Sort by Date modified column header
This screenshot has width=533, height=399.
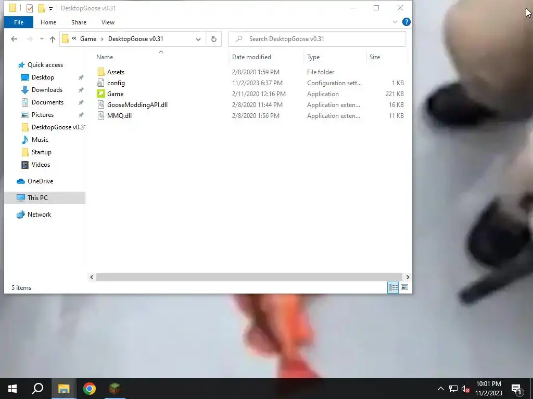[x=251, y=57]
